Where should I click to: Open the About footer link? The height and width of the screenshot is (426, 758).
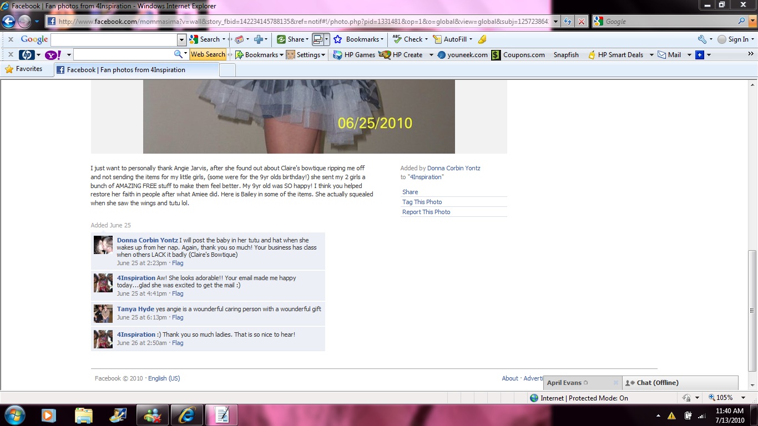click(510, 378)
